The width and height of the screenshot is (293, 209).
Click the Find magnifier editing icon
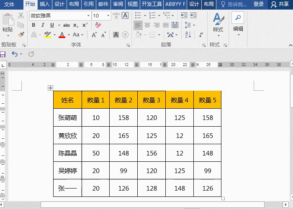click(238, 18)
